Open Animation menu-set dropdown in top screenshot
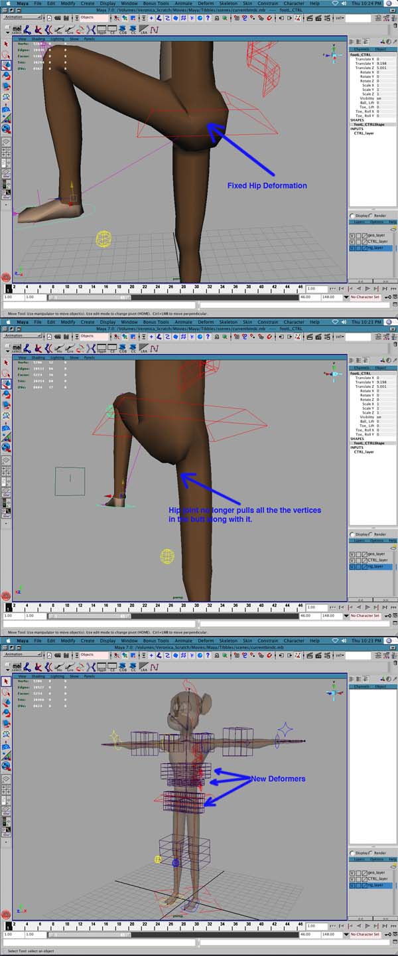 tap(23, 17)
